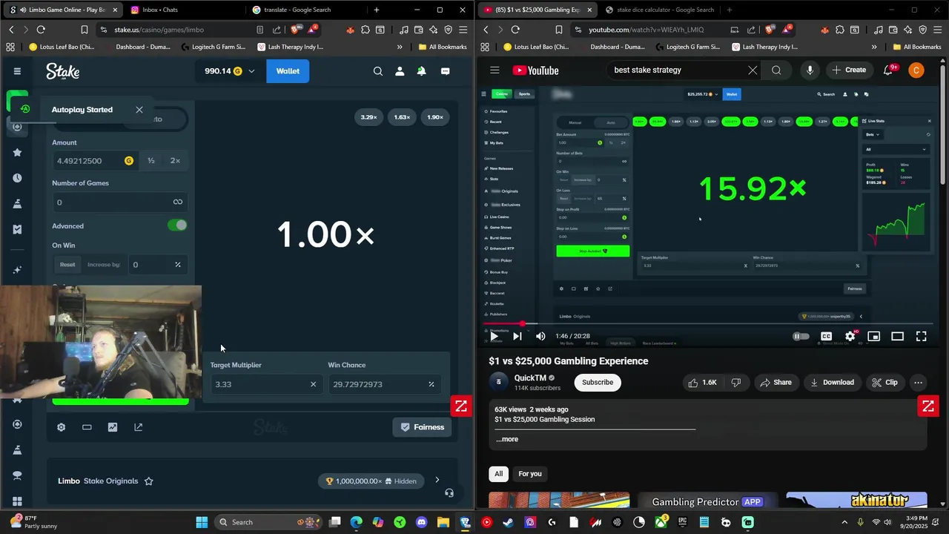
Task: Open Favourites star in Stake sidebar
Action: click(17, 152)
